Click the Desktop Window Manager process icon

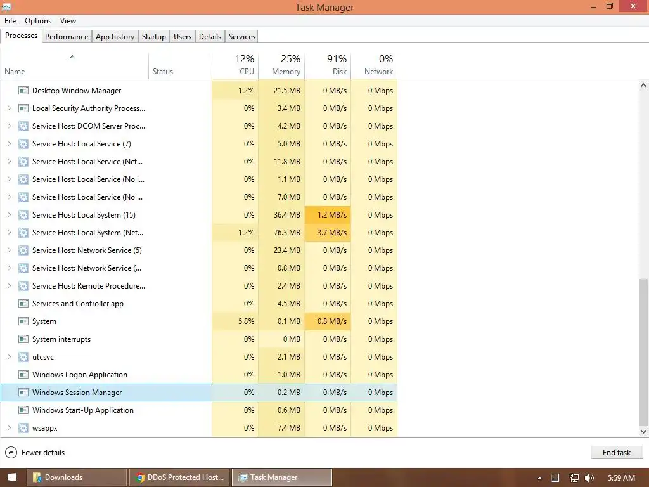[x=23, y=90]
